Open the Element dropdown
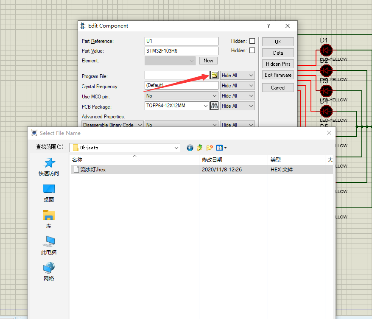 [170, 61]
